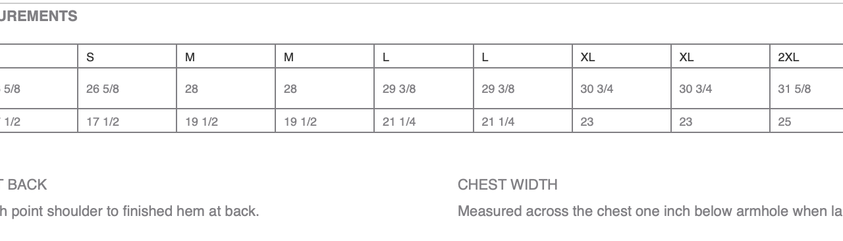
Task: Click the CHEST WIDTH heading
Action: pyautogui.click(x=508, y=185)
